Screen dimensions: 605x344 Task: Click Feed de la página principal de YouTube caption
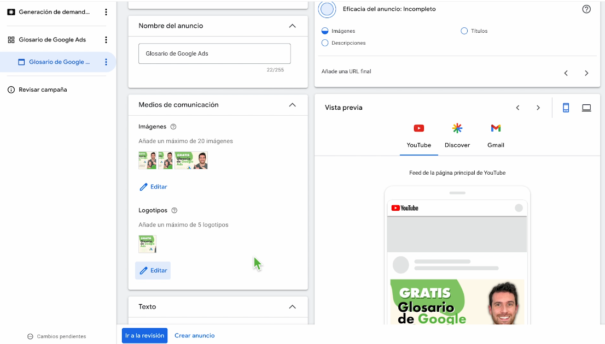click(457, 173)
